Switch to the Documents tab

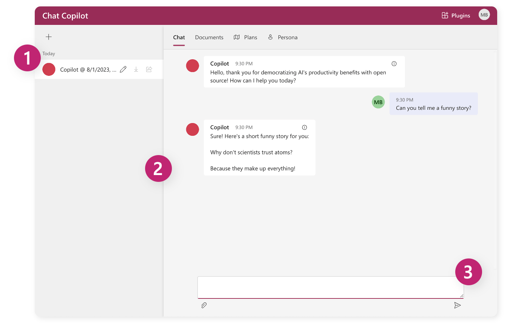coord(209,37)
